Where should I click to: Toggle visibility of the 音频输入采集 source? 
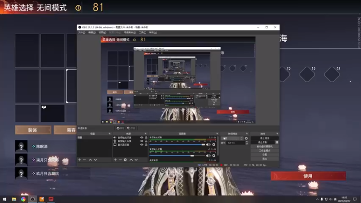click(x=142, y=141)
